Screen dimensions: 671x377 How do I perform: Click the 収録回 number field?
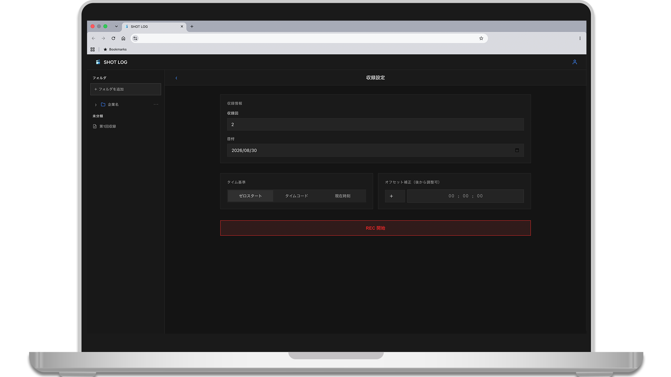click(375, 125)
